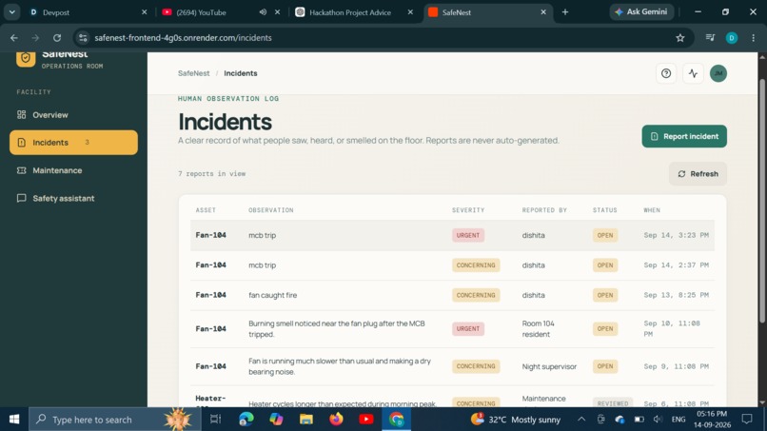Viewport: 767px width, 431px height.
Task: Click the SafeNest shield logo icon
Action: pos(26,58)
